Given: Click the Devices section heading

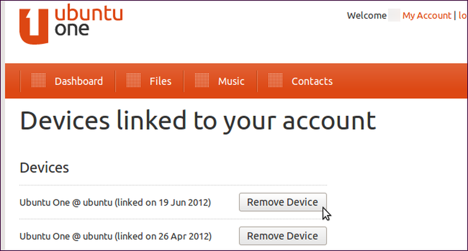Looking at the screenshot, I should pyautogui.click(x=44, y=168).
